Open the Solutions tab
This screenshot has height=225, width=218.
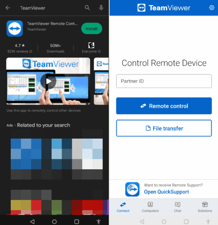[205, 207]
